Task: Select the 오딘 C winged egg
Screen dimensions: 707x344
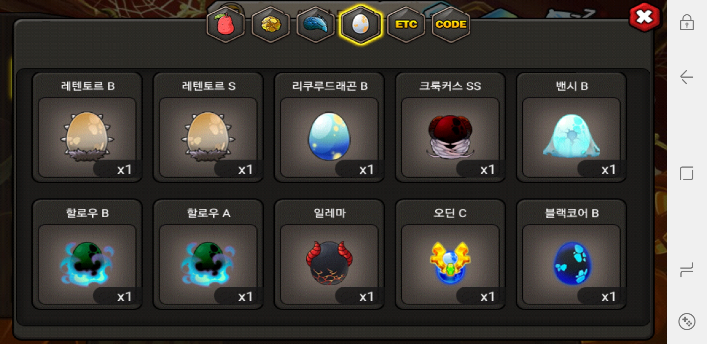Action: 450,254
